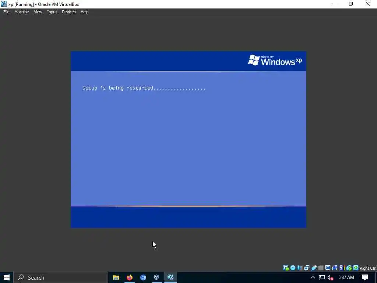Minimize the VirtualBox window
Image resolution: width=377 pixels, height=283 pixels.
pos(334,4)
